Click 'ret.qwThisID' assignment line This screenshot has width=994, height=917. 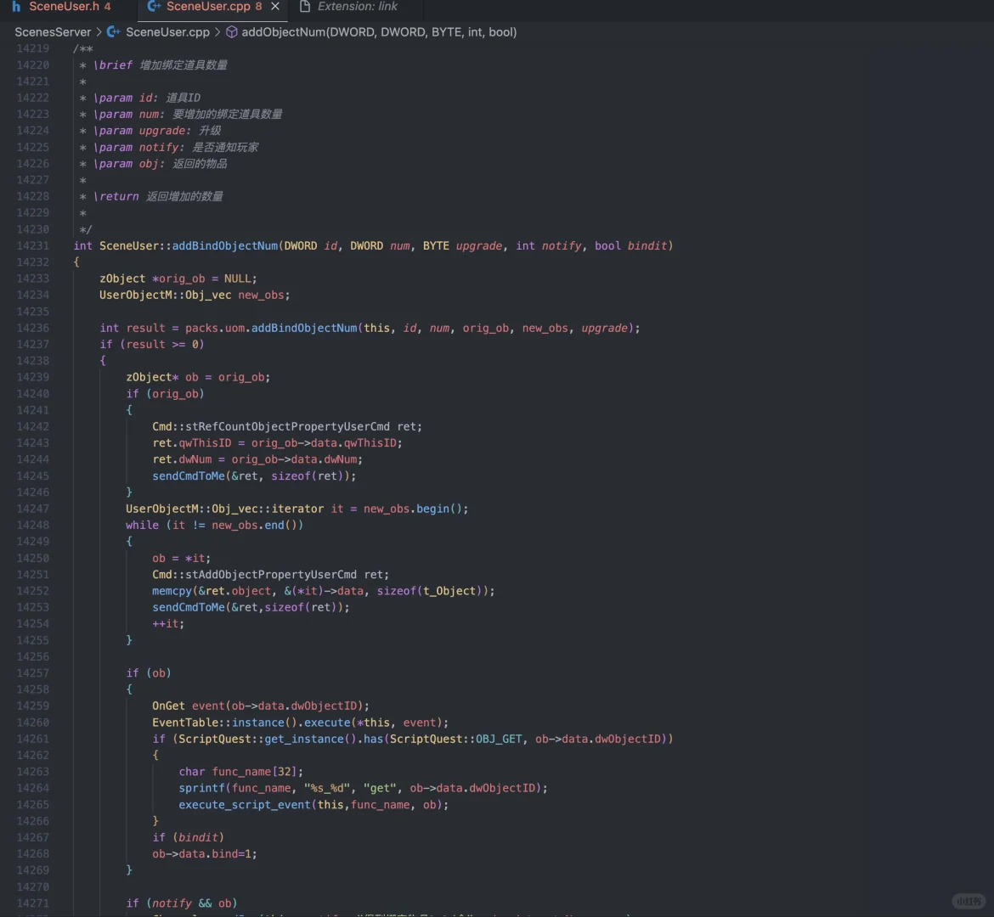click(277, 443)
